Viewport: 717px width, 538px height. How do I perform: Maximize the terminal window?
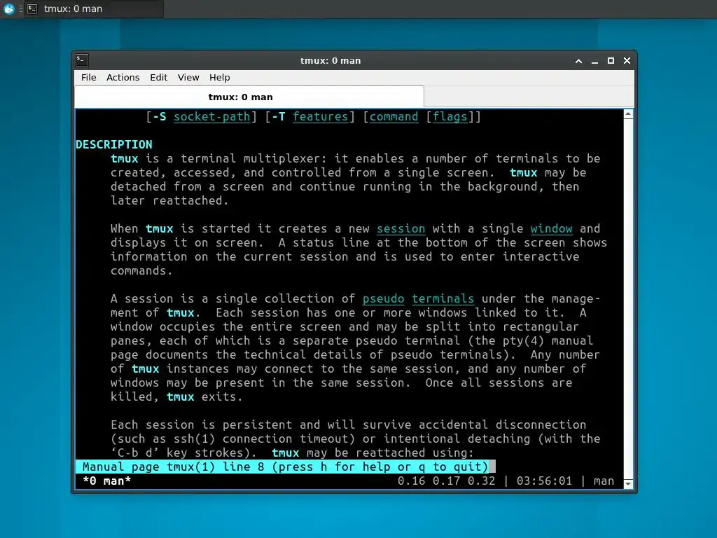pyautogui.click(x=611, y=61)
